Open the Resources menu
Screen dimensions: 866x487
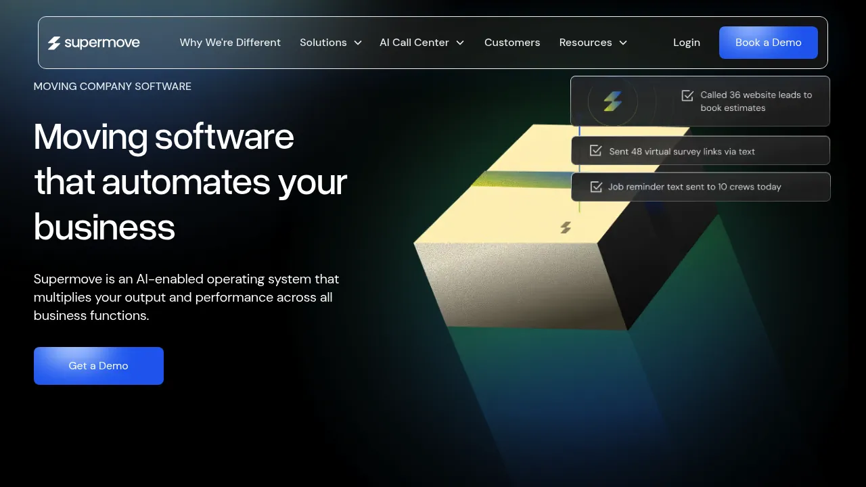click(x=585, y=43)
